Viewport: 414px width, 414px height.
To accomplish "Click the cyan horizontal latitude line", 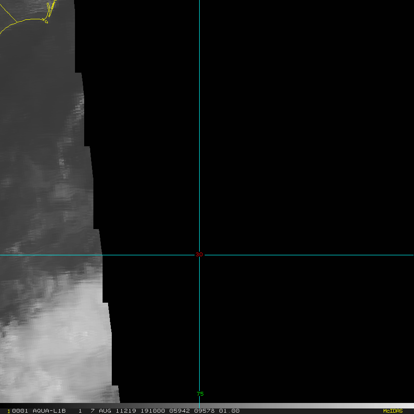I will coord(299,255).
